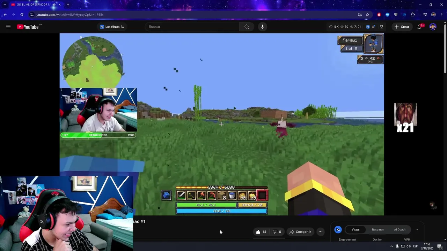The width and height of the screenshot is (447, 251).
Task: Click the VPH label
Action: [x=407, y=239]
